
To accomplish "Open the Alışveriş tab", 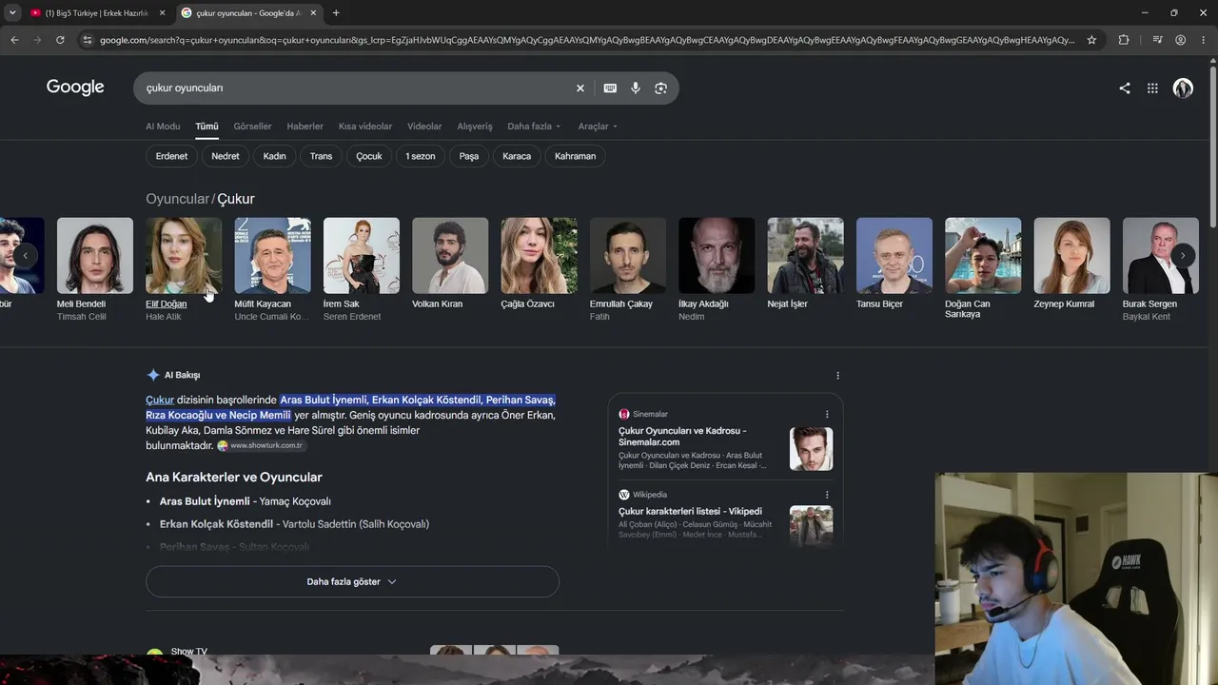I will 475,127.
